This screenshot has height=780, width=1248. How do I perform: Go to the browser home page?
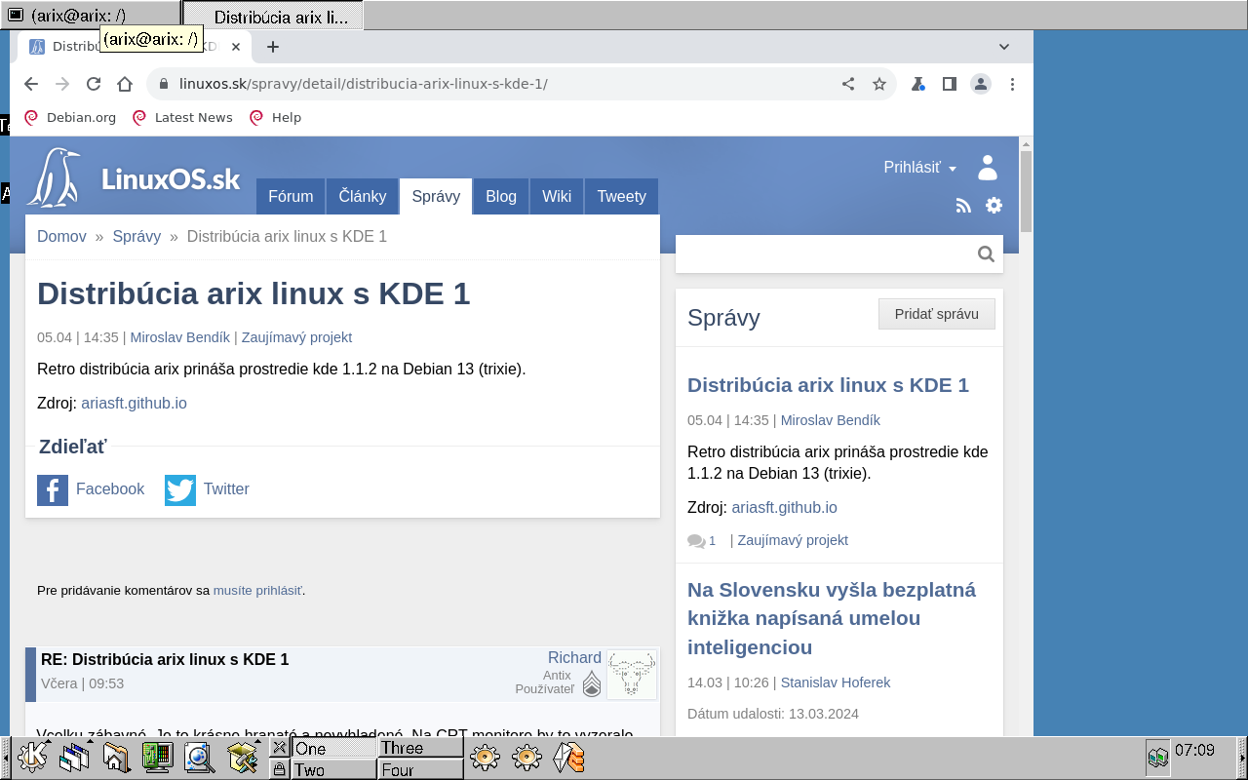coord(125,84)
